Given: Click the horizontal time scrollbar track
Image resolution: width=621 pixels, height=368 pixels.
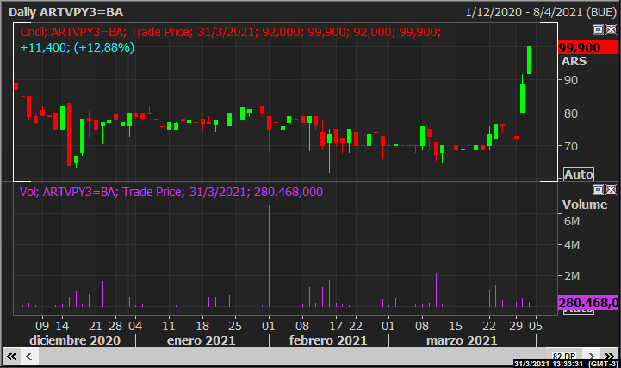Looking at the screenshot, I should (293, 357).
